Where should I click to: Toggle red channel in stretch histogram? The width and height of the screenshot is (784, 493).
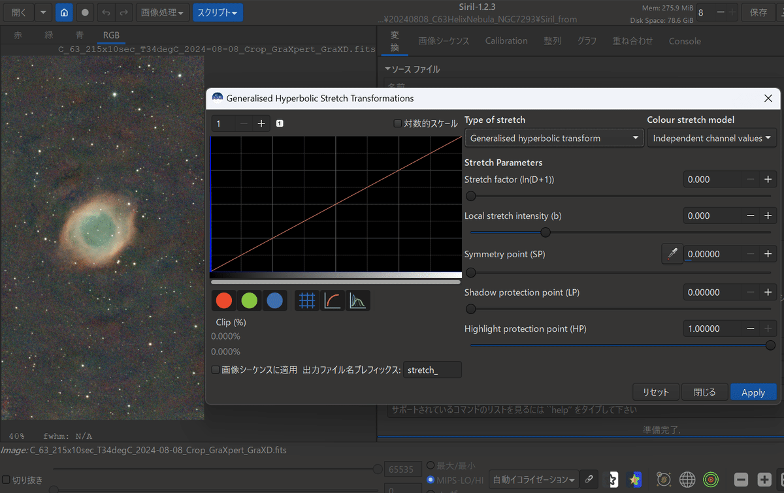[224, 300]
